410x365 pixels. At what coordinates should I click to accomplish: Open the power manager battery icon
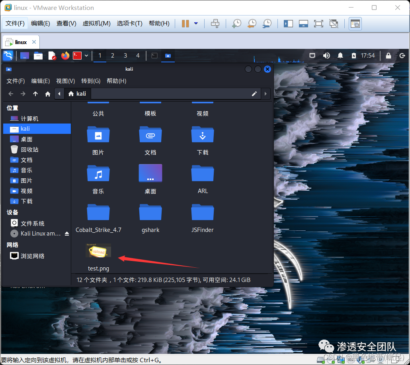pos(354,56)
